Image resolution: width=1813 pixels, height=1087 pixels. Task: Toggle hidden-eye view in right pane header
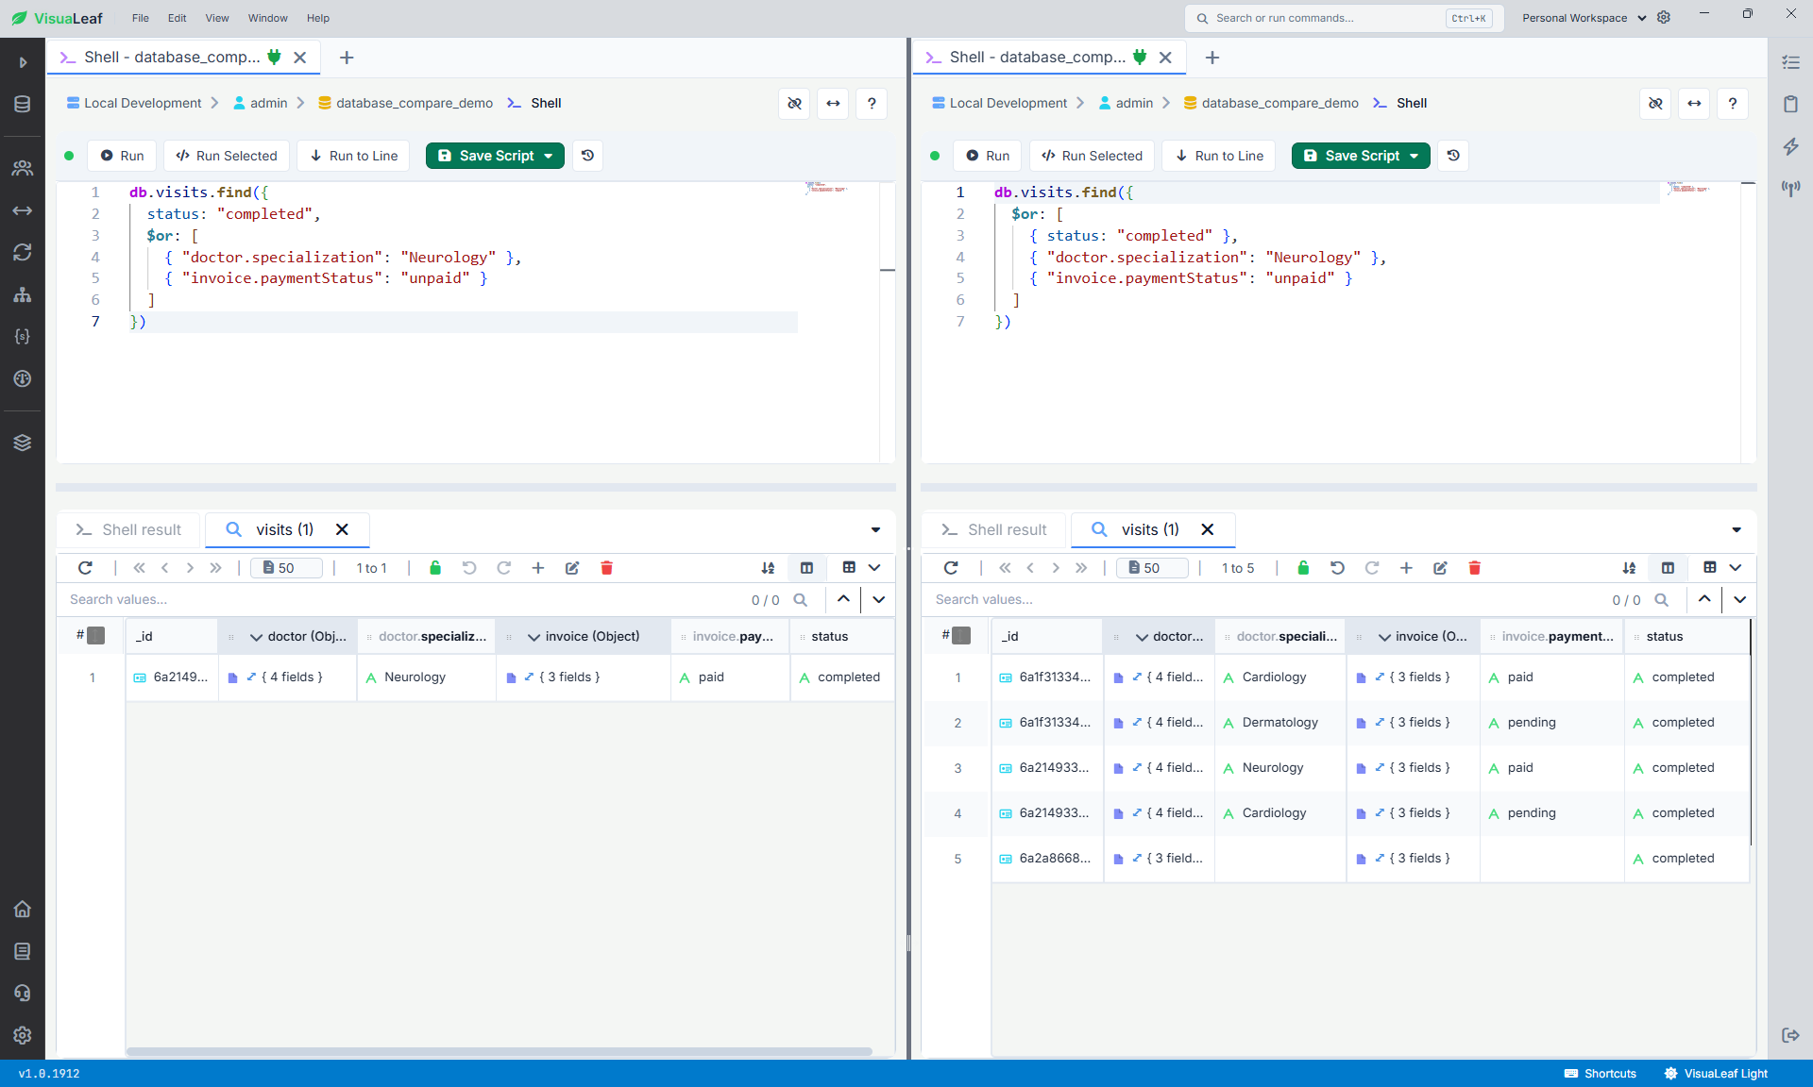pos(1655,104)
